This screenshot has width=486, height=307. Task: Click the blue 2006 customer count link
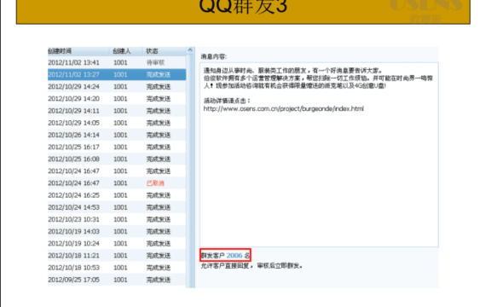[234, 256]
